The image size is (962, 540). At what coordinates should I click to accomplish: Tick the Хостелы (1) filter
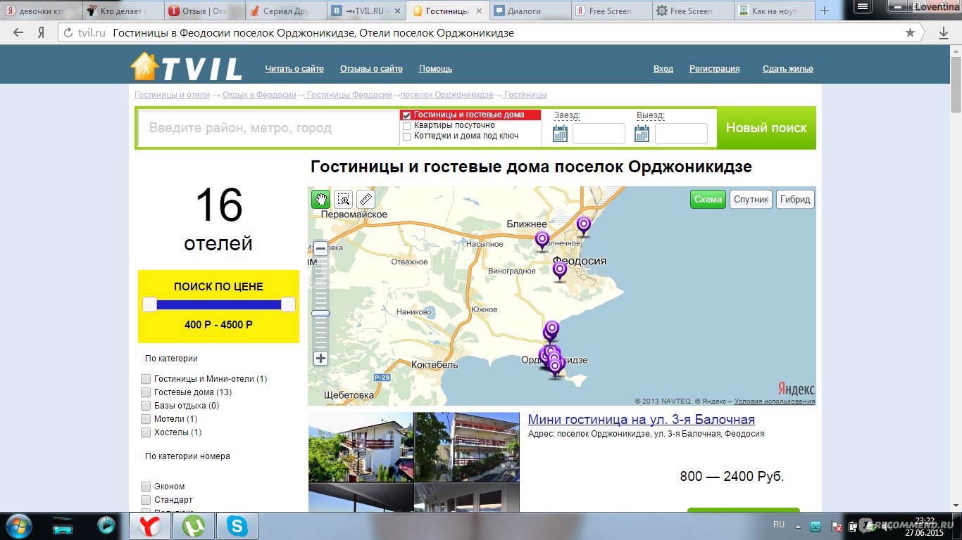click(x=146, y=432)
